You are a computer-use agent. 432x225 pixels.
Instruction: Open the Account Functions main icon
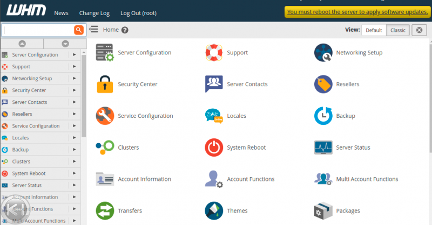tap(214, 179)
